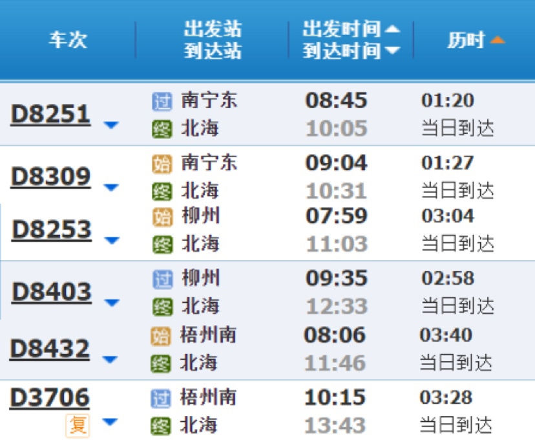Click the 过 icon beside D8251's 南宁东

tap(161, 101)
